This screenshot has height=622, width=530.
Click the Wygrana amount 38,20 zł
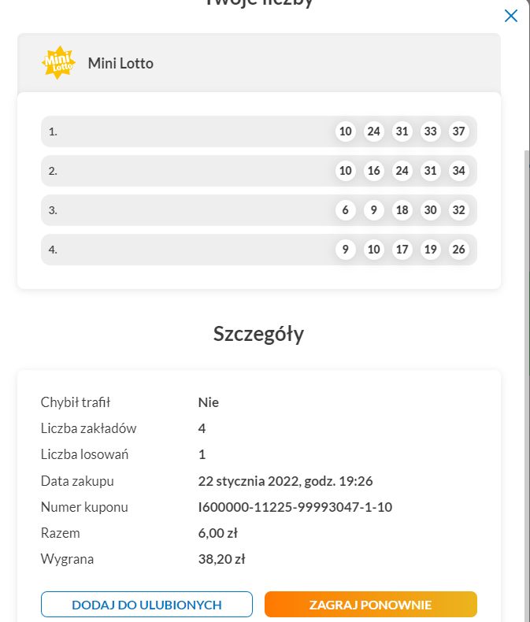pyautogui.click(x=221, y=560)
